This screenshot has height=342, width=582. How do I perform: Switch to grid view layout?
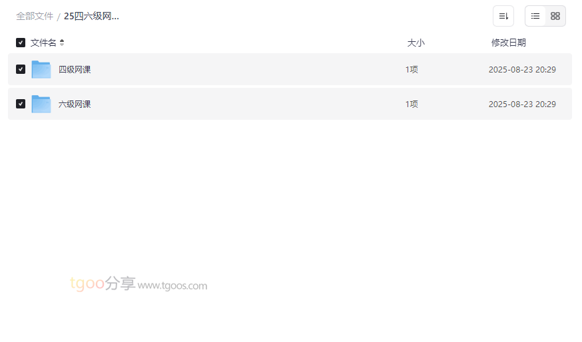click(555, 16)
